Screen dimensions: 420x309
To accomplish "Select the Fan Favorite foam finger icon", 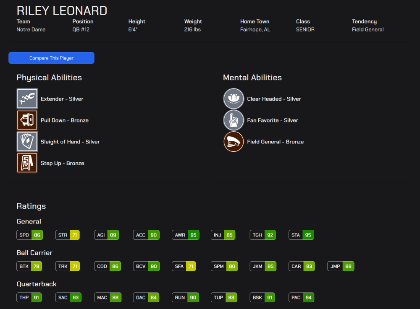I will click(x=234, y=120).
